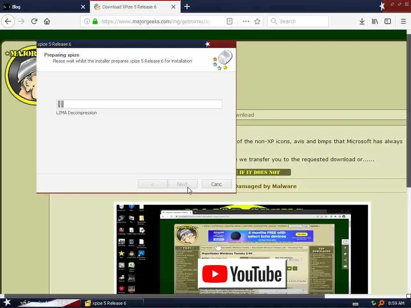Viewport: 411px width, 308px height.
Task: Click the 'LZMA Decompression' status label
Action: (77, 113)
